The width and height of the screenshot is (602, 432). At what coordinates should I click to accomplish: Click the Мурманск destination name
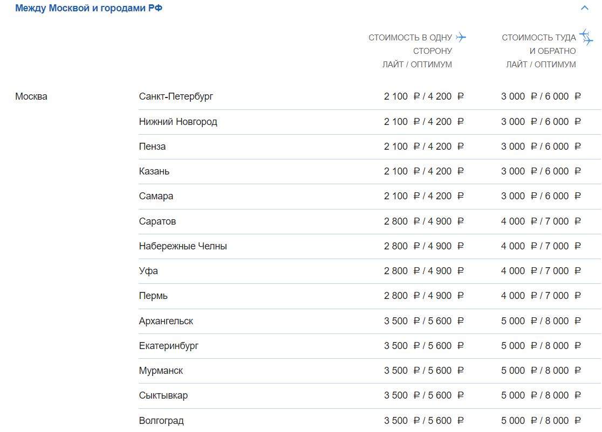[161, 371]
